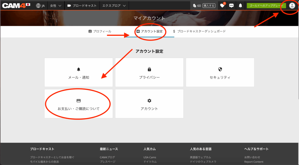Viewport: 299px width, 165px height.
Task: Click ゴールドへのアップグレード button
Action: tap(266, 6)
